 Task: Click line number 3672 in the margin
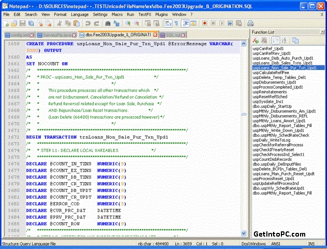[x=13, y=137]
